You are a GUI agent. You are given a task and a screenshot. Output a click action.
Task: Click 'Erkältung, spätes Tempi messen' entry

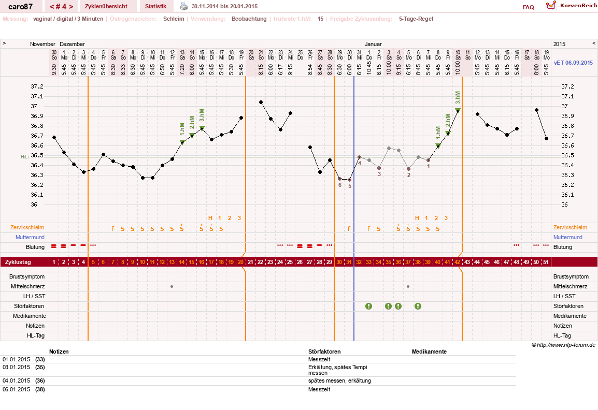[337, 370]
